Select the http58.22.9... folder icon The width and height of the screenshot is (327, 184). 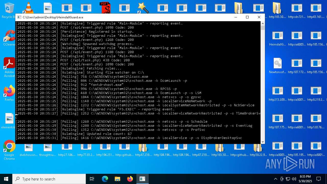[x=258, y=150]
